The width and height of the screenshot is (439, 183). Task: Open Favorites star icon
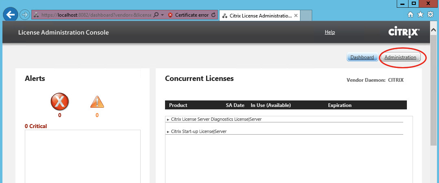tap(421, 15)
